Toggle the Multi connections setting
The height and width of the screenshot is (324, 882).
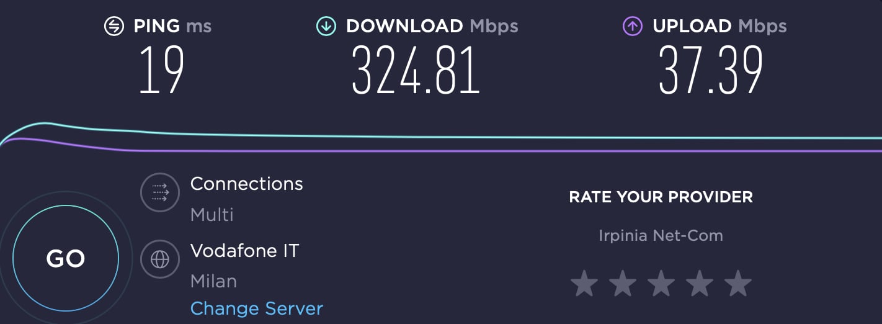[212, 215]
